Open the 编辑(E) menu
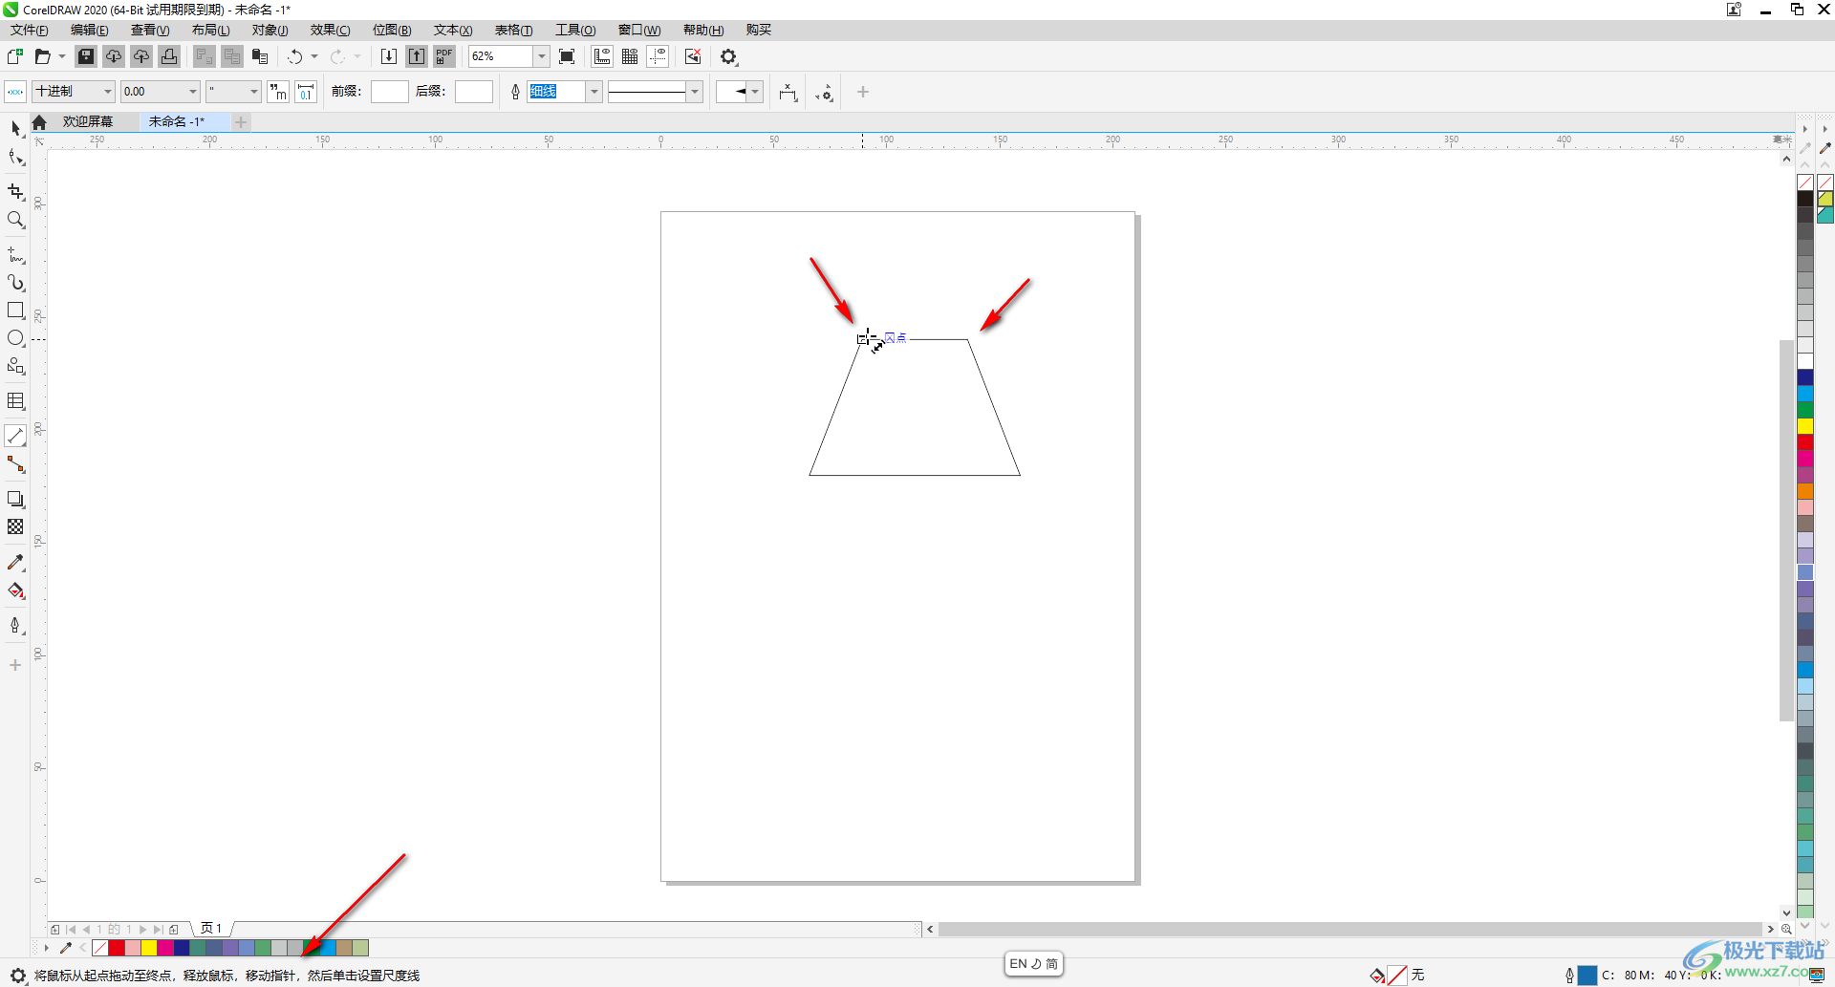The image size is (1835, 987). click(90, 30)
